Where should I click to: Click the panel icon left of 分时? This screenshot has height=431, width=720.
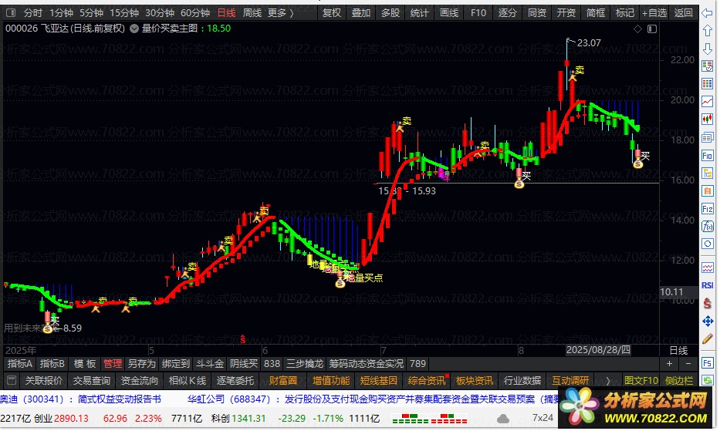pos(11,13)
